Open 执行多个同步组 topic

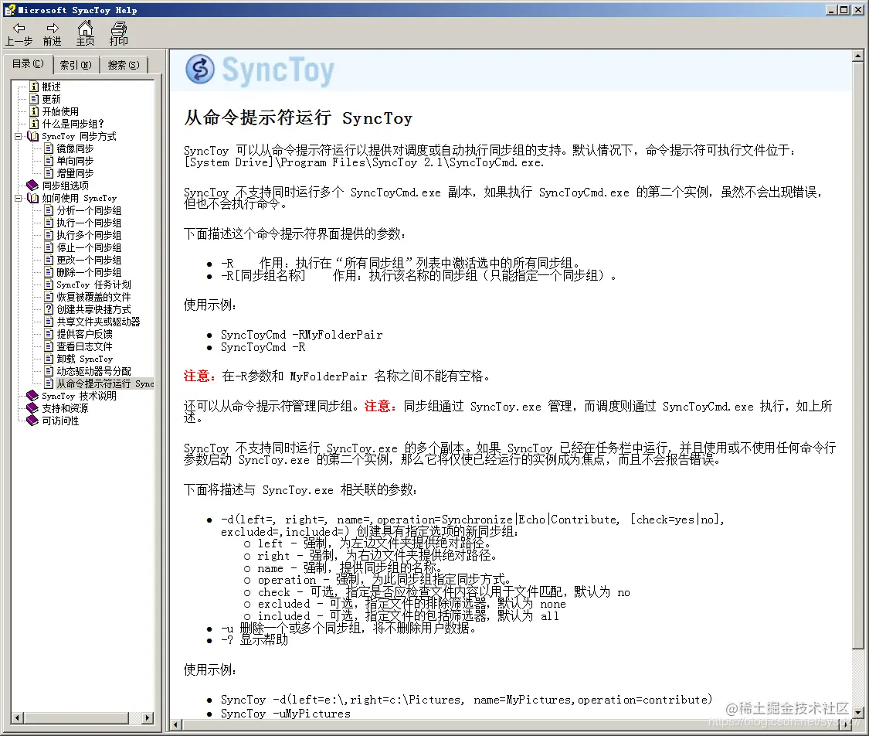89,235
